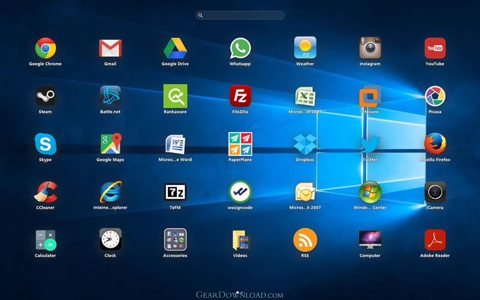Click into the search field at top
The width and height of the screenshot is (480, 300).
pos(239,16)
